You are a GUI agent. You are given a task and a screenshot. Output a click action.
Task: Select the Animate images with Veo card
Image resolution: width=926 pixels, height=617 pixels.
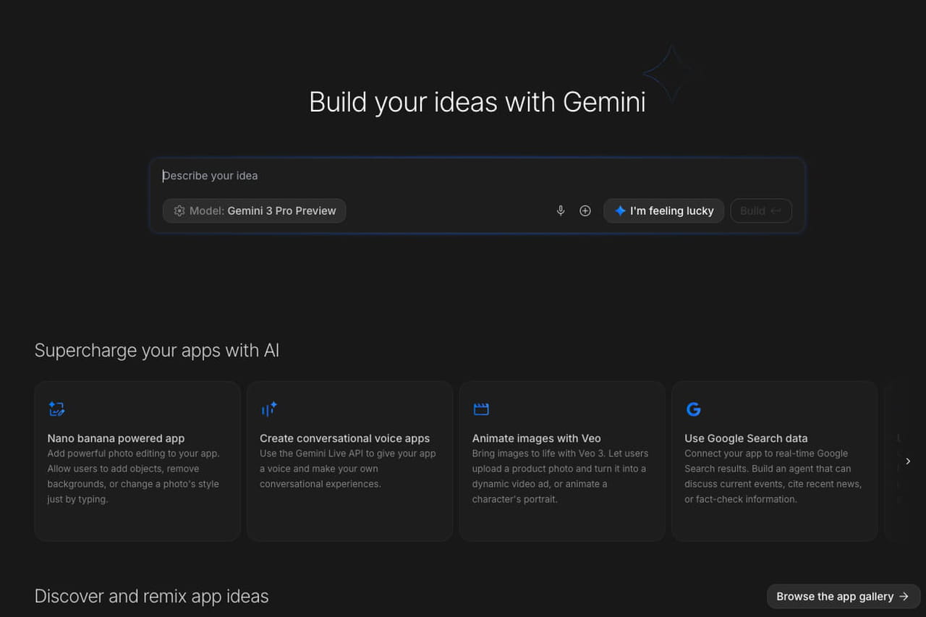point(561,461)
